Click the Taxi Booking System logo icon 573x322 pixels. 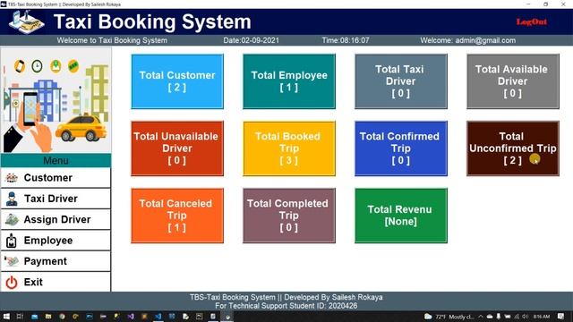[27, 22]
